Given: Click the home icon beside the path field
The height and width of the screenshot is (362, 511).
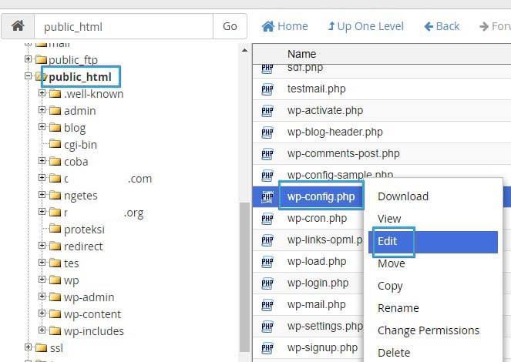Looking at the screenshot, I should click(x=18, y=26).
